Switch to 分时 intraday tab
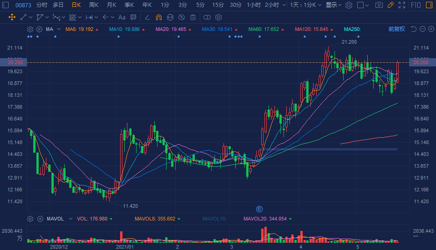Screen dimensions: 436x250 point(41,5)
